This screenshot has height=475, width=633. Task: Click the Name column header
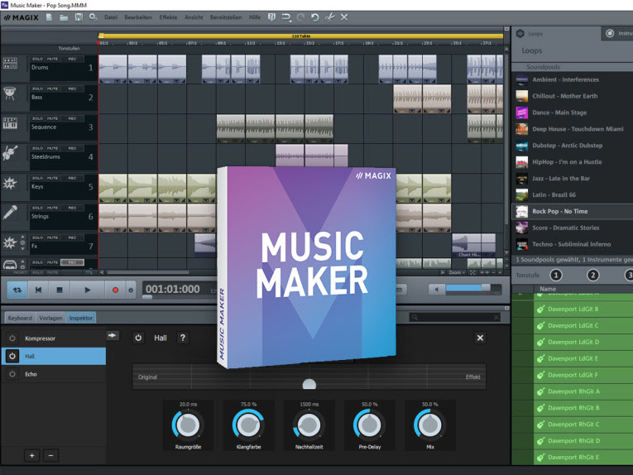click(548, 289)
